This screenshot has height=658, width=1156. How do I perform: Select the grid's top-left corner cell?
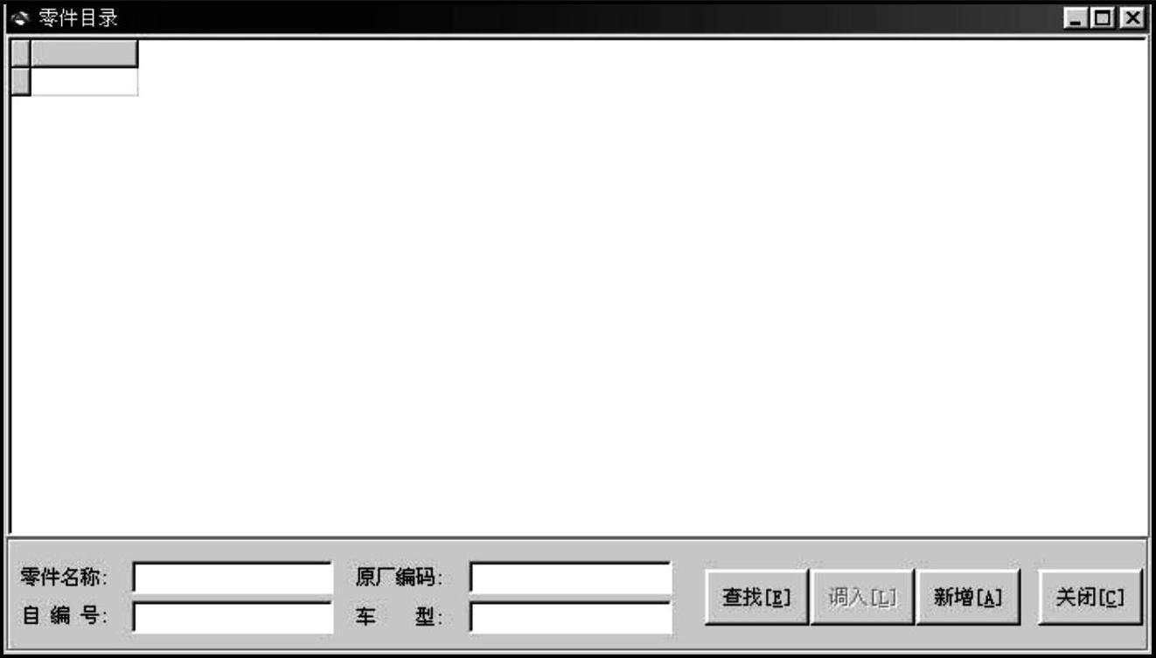tap(20, 53)
